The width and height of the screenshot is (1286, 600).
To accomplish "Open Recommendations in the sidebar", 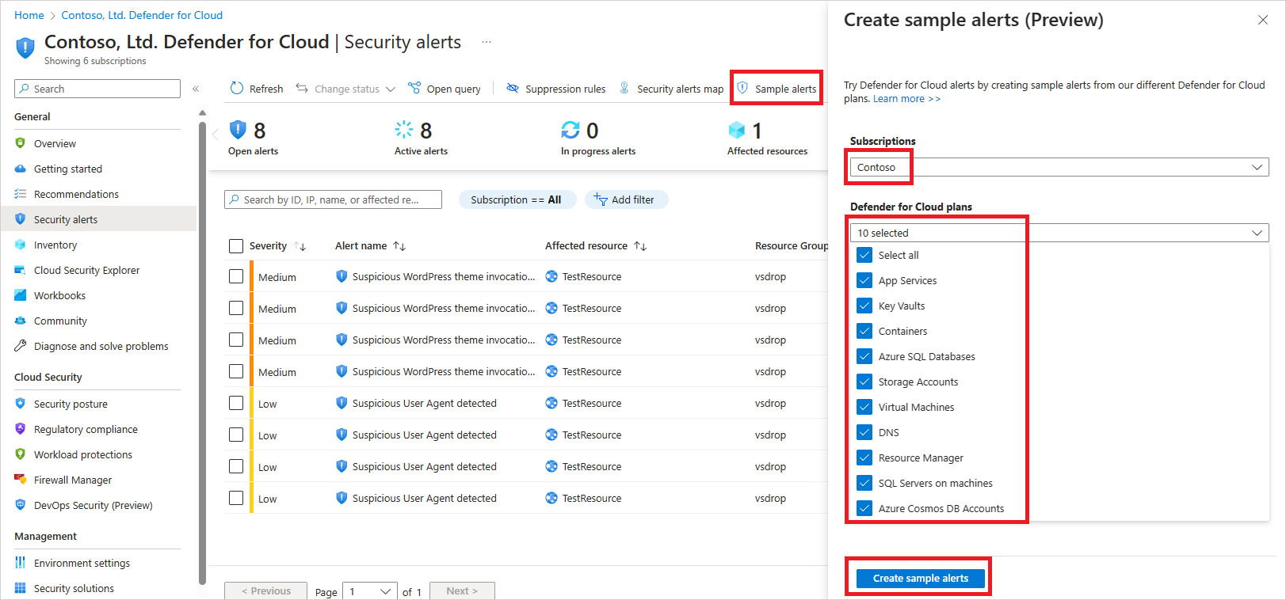I will click(76, 194).
